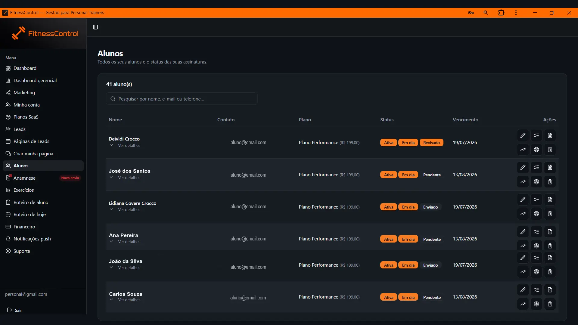Toggle the sidebar panel icon

[x=95, y=27]
